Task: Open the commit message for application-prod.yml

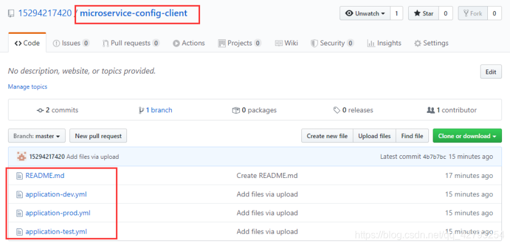Action: (x=267, y=213)
